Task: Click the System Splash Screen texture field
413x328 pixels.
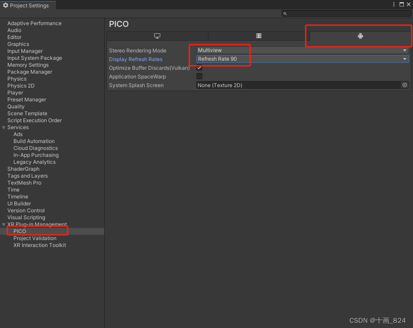Action: coord(298,85)
